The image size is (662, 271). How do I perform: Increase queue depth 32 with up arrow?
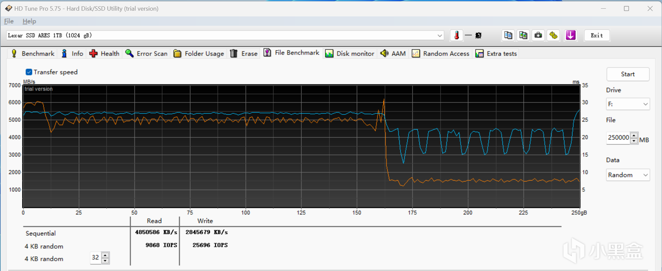(x=105, y=255)
